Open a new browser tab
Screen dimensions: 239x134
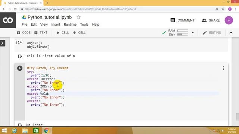(x=47, y=3)
